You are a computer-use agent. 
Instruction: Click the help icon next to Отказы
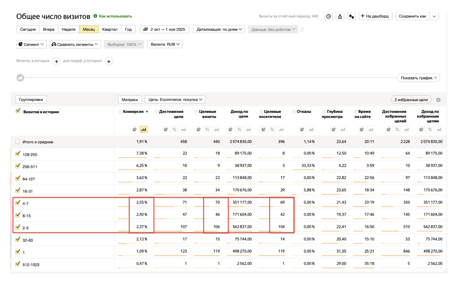tap(294, 112)
